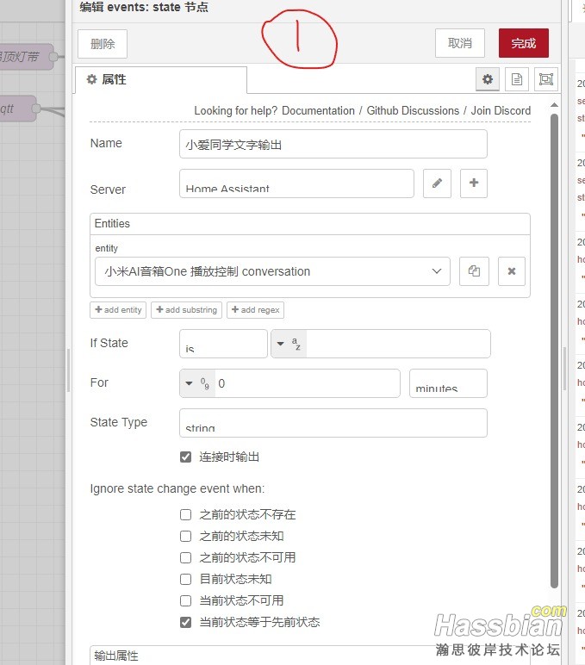The width and height of the screenshot is (585, 665).
Task: Click the red 完成 button
Action: [524, 43]
